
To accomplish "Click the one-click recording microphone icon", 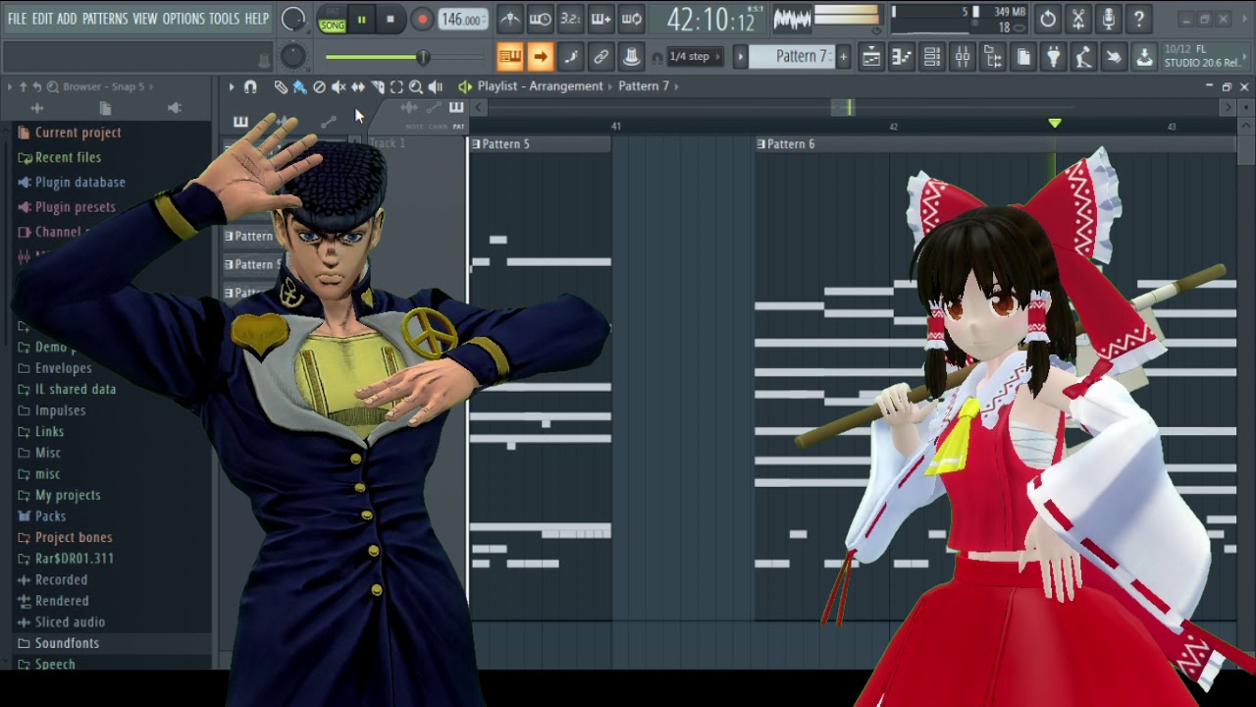I will (1109, 19).
